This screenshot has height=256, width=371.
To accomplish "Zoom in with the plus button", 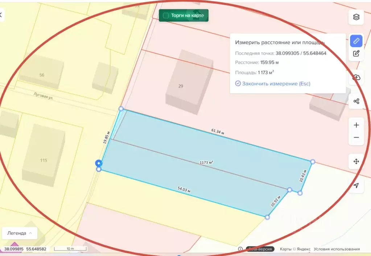I will pyautogui.click(x=356, y=125).
